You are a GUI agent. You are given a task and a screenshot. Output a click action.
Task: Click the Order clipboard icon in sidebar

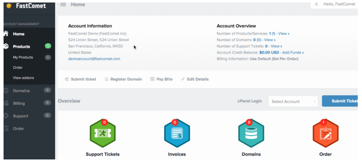point(6,129)
